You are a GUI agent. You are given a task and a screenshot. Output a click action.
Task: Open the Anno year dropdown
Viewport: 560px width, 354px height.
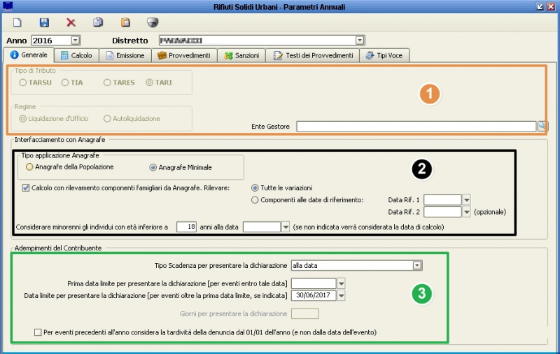coord(76,41)
